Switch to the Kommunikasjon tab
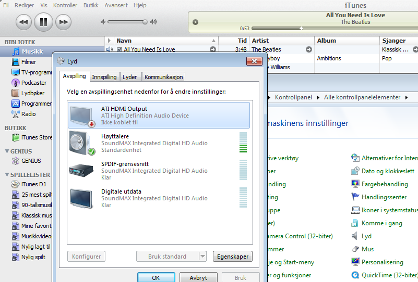The image size is (418, 282). 164,77
